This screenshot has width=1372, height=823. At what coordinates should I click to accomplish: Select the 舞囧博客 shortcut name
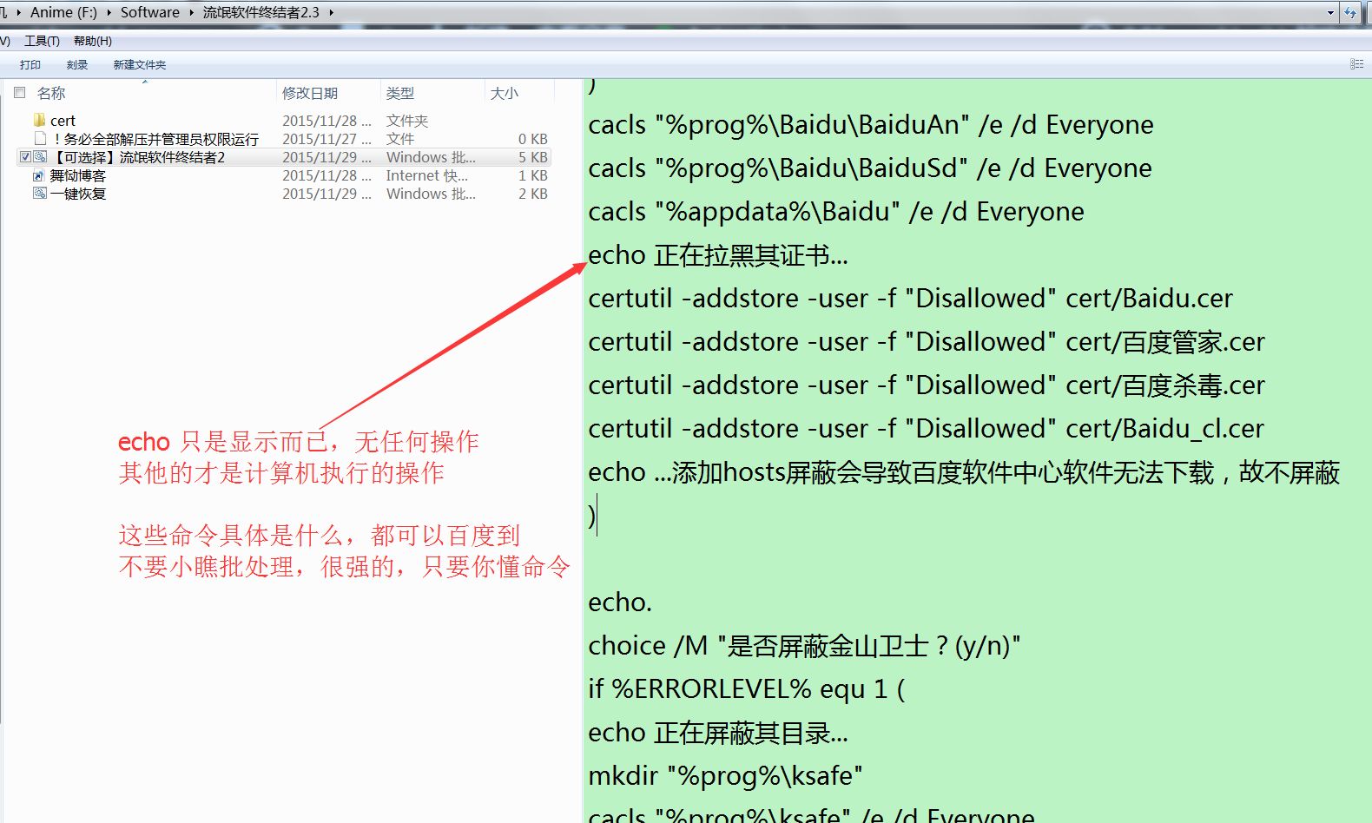pos(77,175)
